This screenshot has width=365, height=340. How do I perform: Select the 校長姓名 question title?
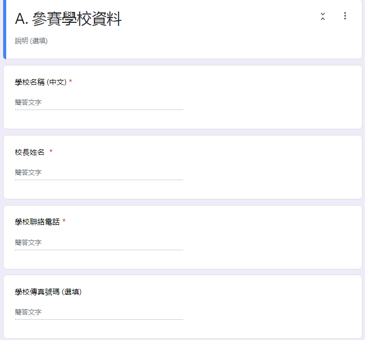tap(30, 152)
